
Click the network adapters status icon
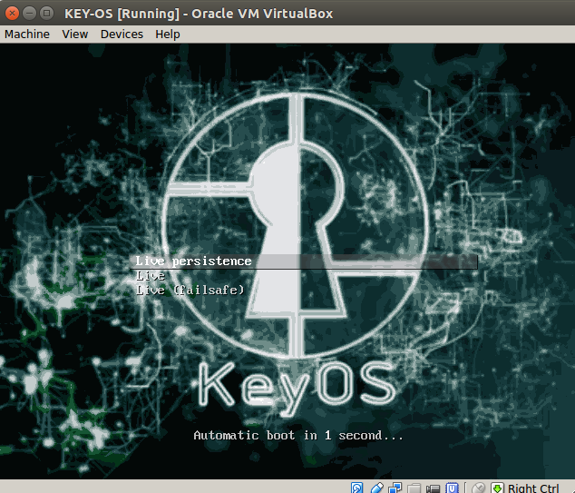395,488
